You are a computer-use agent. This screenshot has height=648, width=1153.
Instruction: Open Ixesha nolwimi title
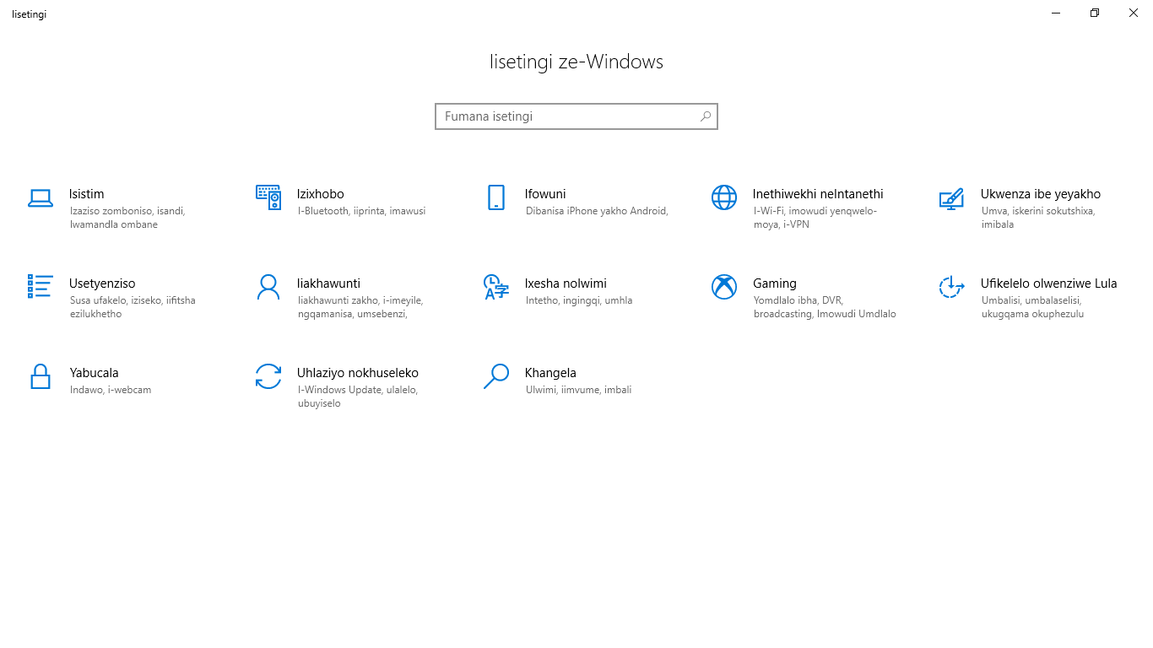[x=566, y=283]
